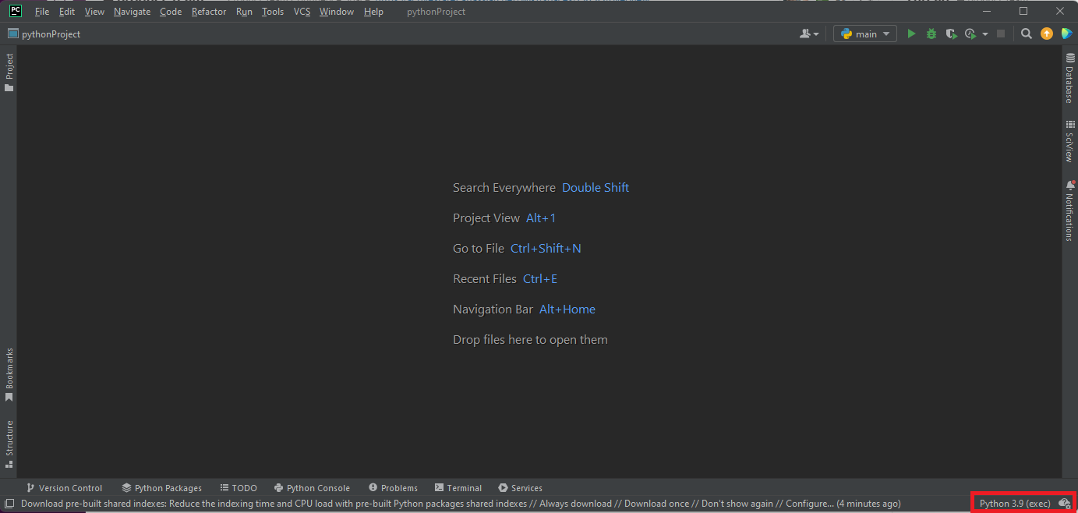Click the orange update arrow icon
Viewport: 1078px width, 513px height.
coord(1046,34)
